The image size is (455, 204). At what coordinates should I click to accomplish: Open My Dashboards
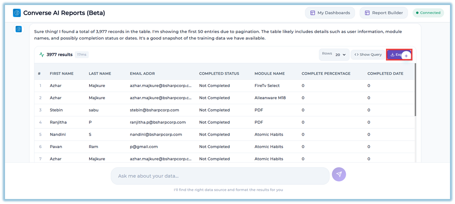tap(329, 13)
